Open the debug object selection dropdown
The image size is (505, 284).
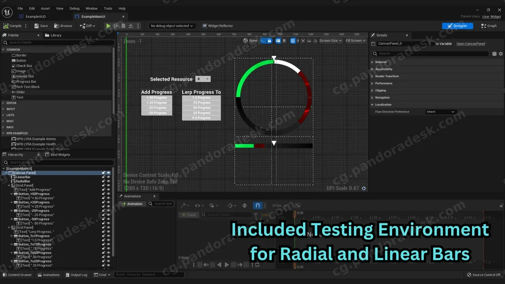point(172,26)
